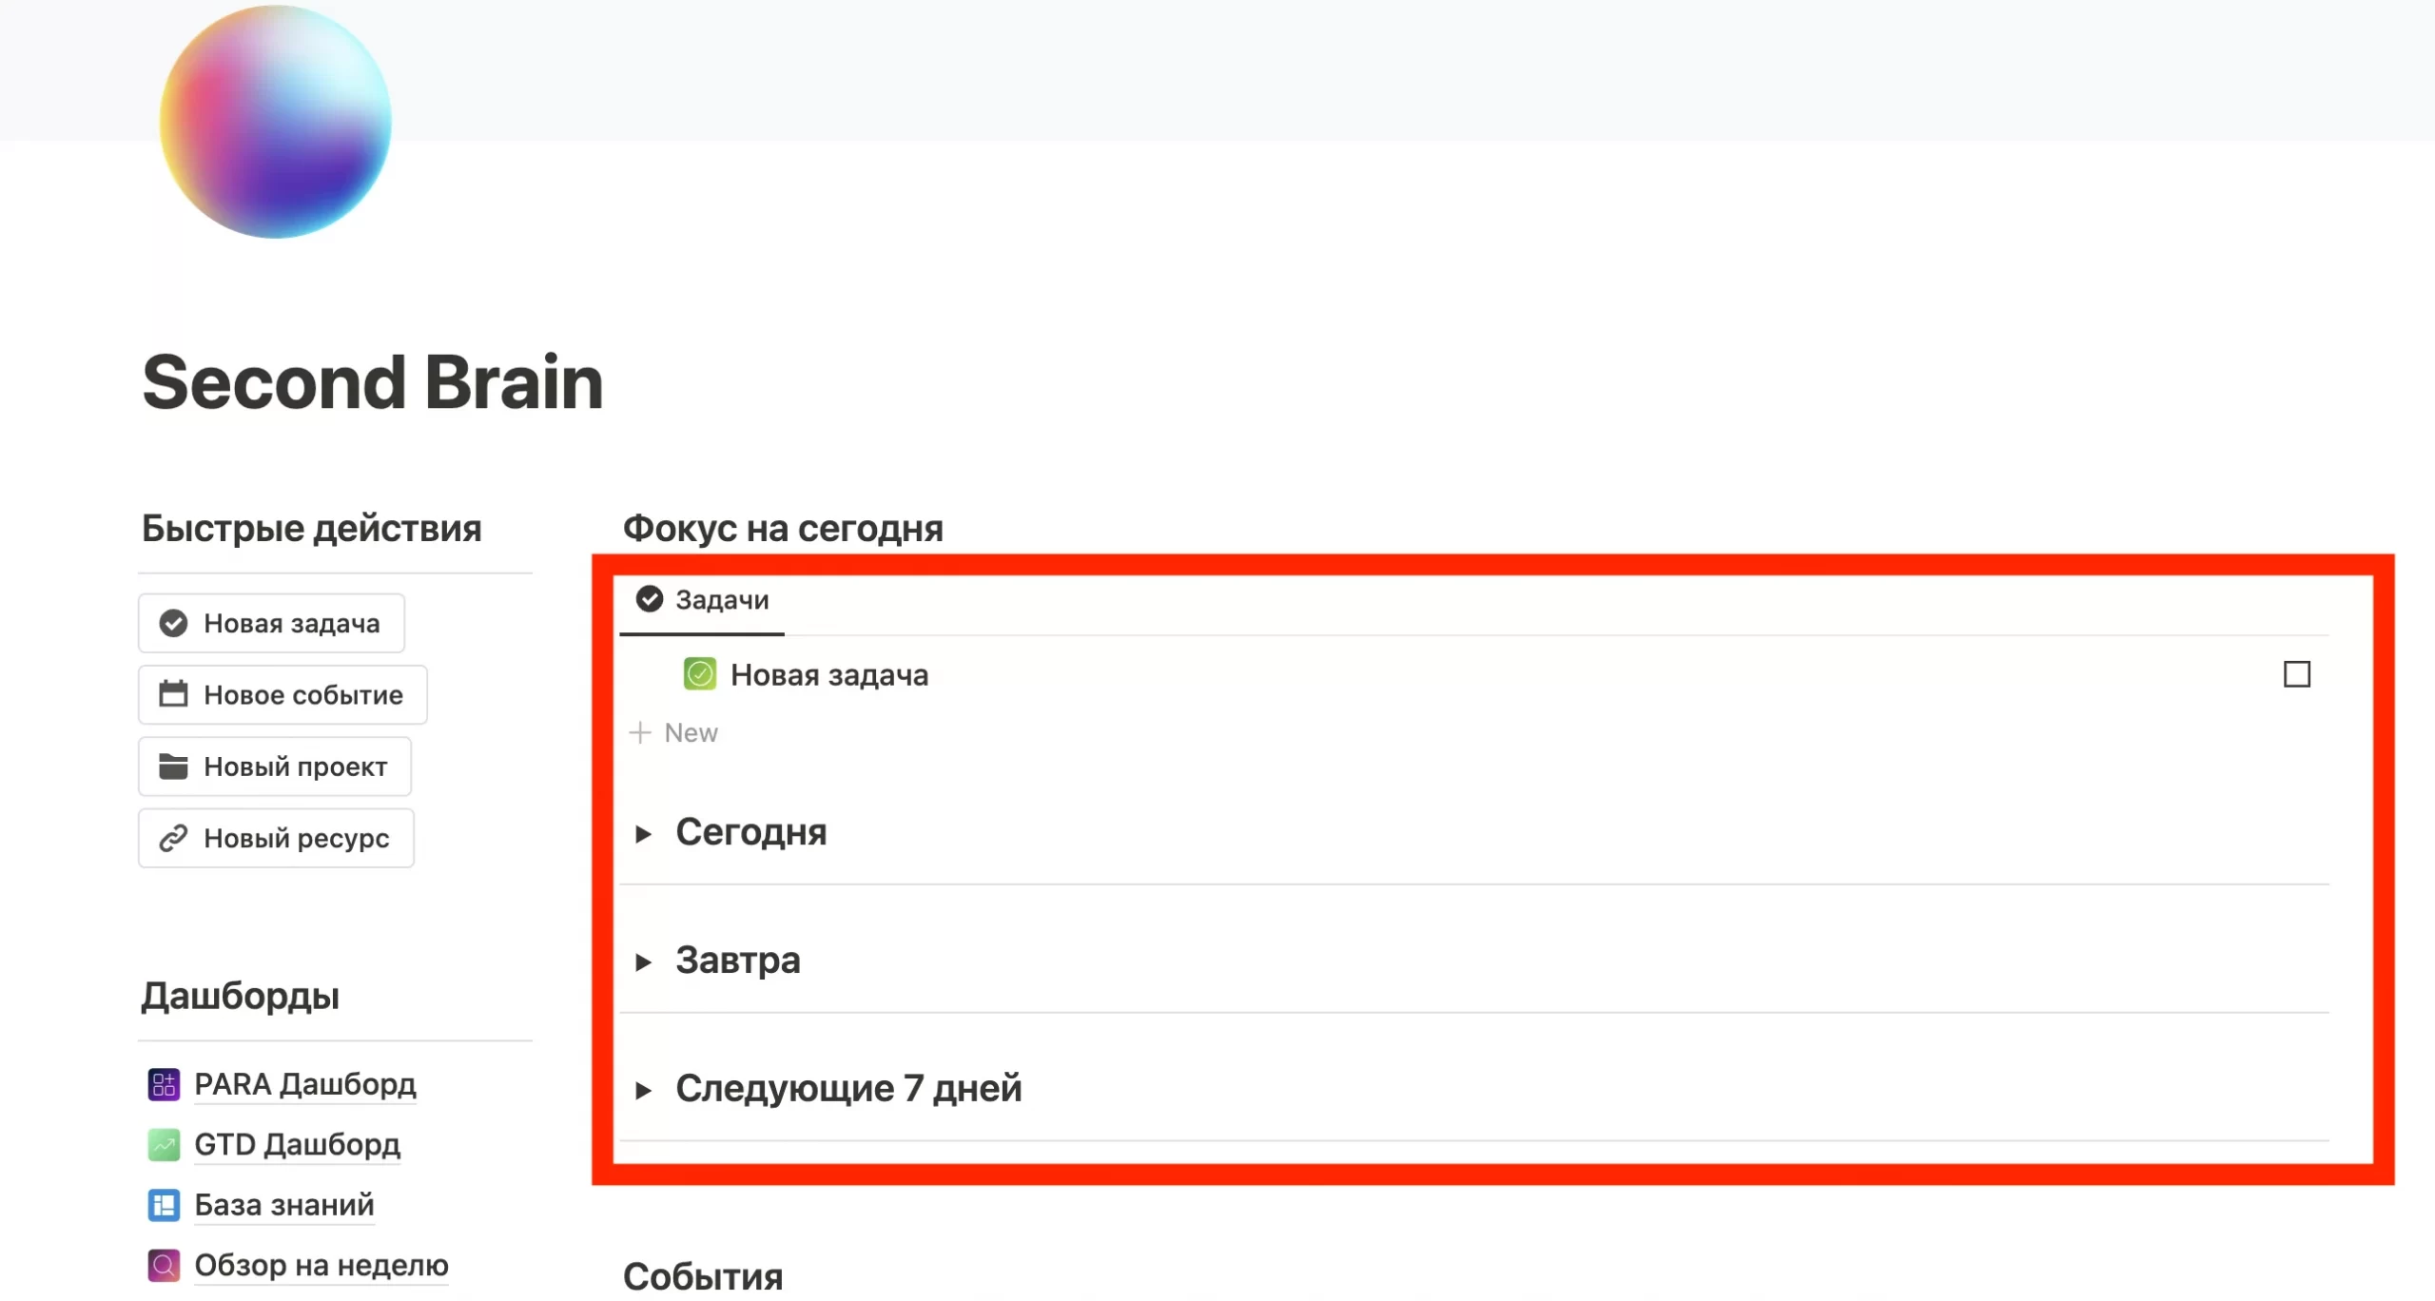Click the checkmark icon on the Задачи tab
The width and height of the screenshot is (2435, 1301).
(x=650, y=599)
